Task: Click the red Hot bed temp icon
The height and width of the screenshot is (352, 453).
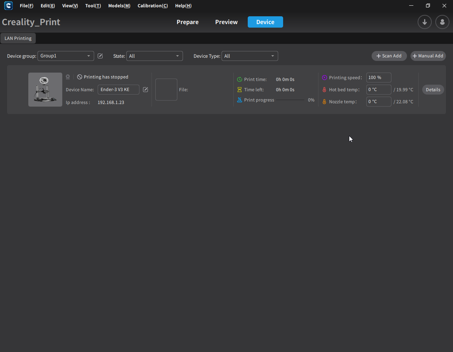Action: point(324,90)
